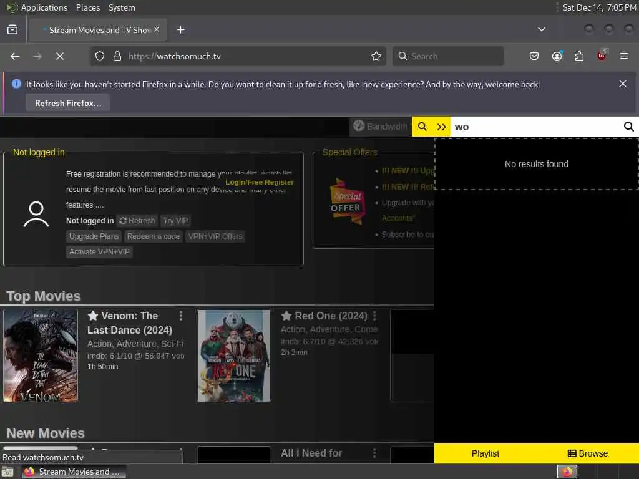Viewport: 639px width, 479px height.
Task: Click the double chevron collapse icon
Action: click(x=442, y=127)
